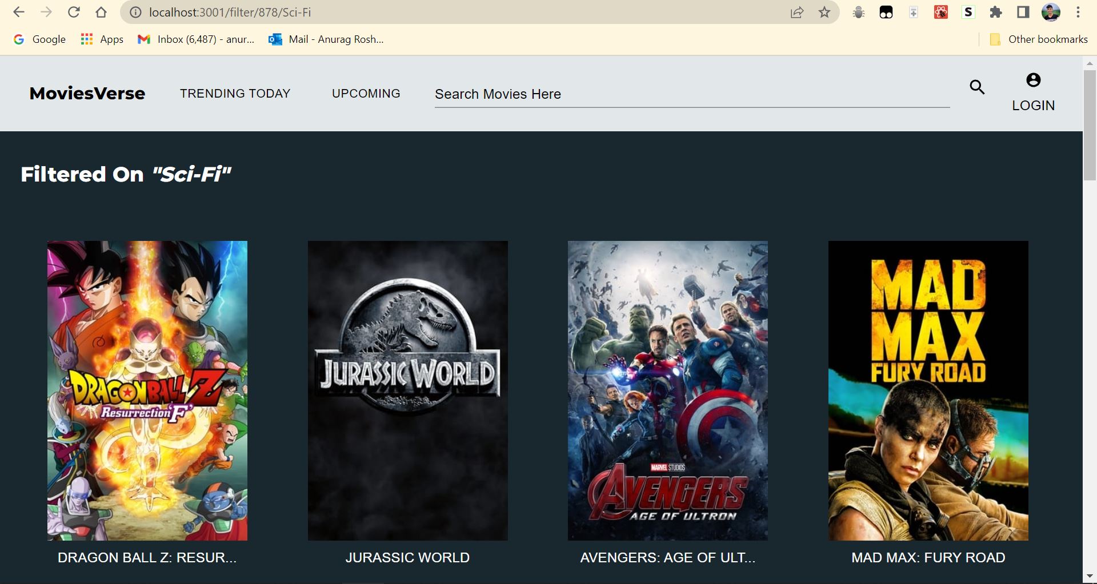1097x584 pixels.
Task: Click the LOGIN label
Action: pyautogui.click(x=1033, y=106)
